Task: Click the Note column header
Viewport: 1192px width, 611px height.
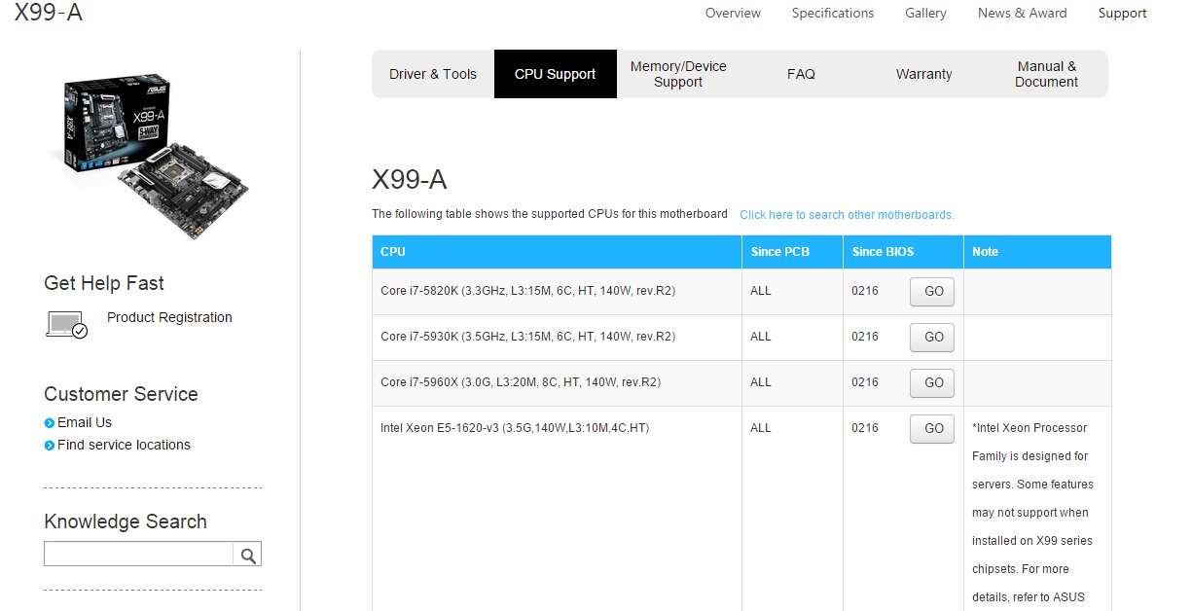Action: click(x=1037, y=252)
